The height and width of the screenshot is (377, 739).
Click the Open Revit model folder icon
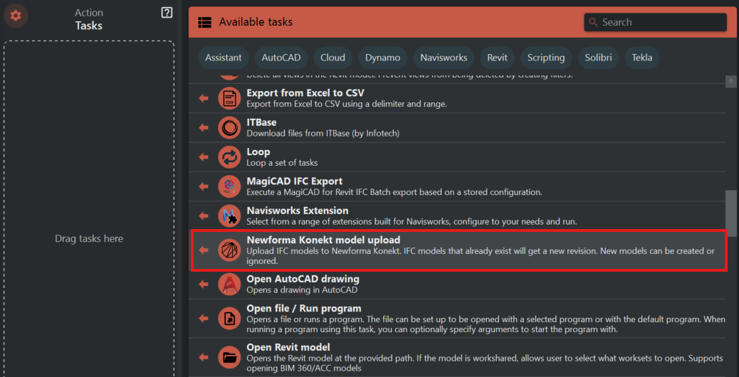click(229, 357)
